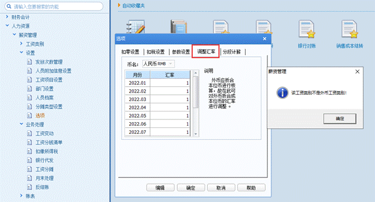Click the document icon beside 工资变动

[x=29, y=133]
